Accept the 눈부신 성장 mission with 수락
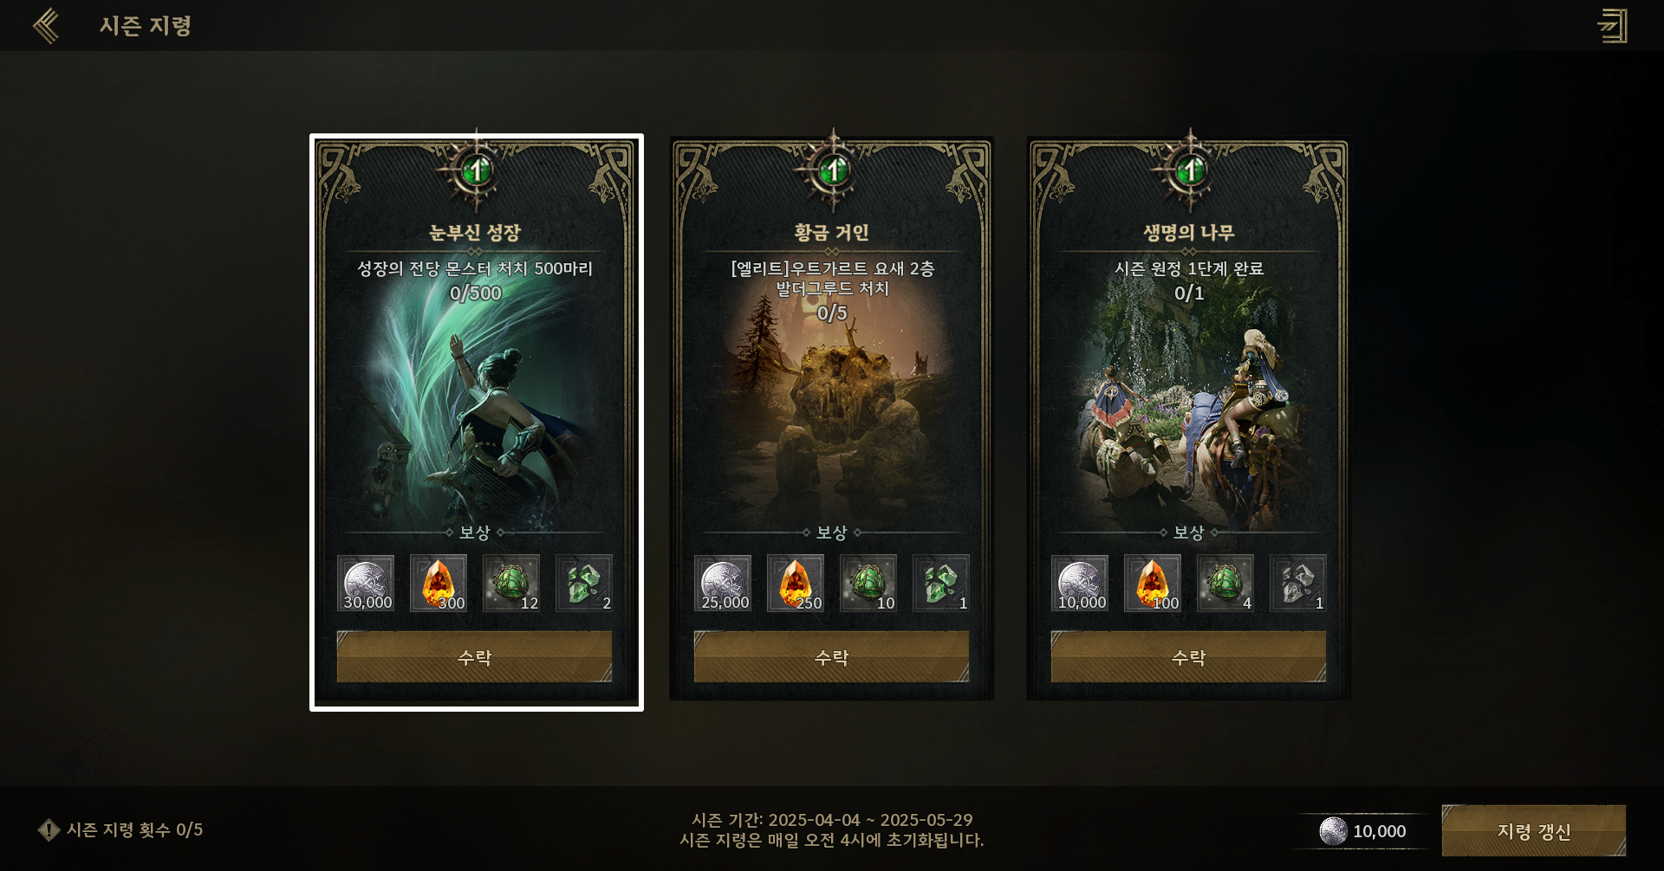Viewport: 1664px width, 871px height. 474,657
